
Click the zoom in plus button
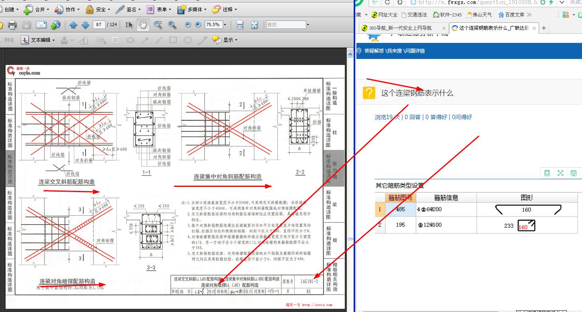click(198, 25)
